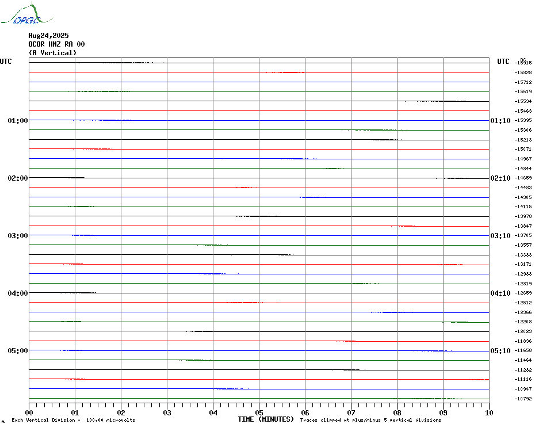Click minute tick label 07
Screen dimensions: 535x428
pos(351,412)
